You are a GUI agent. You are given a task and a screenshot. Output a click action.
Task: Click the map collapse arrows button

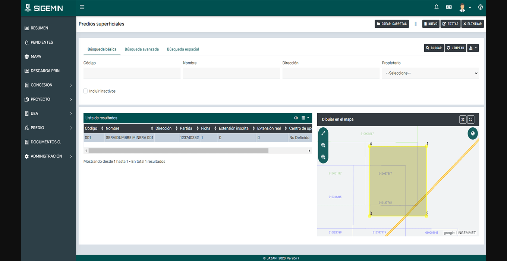[x=463, y=119]
